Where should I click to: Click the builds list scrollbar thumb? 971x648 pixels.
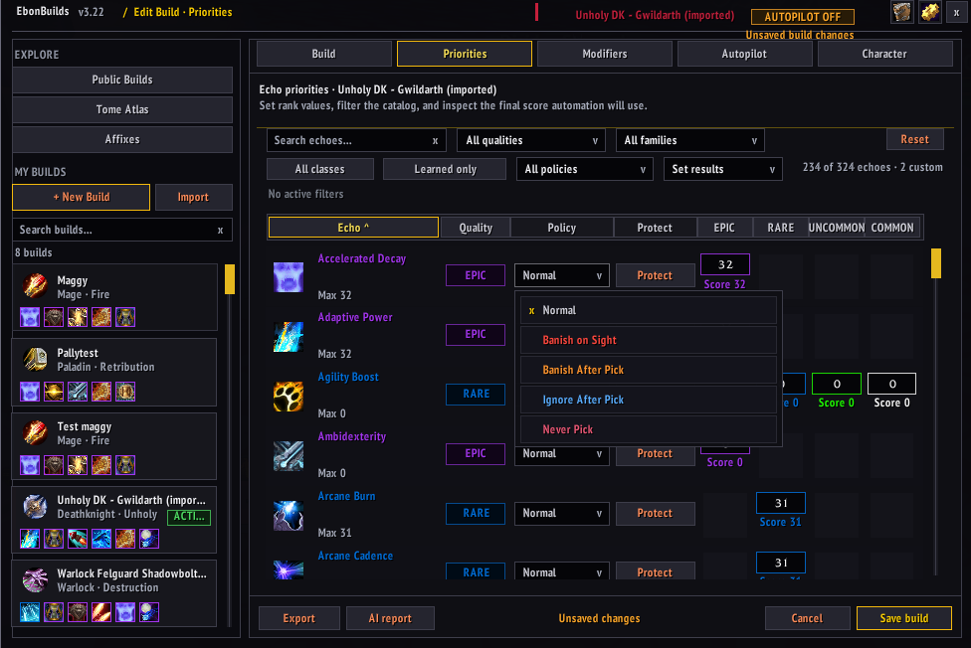pos(230,279)
